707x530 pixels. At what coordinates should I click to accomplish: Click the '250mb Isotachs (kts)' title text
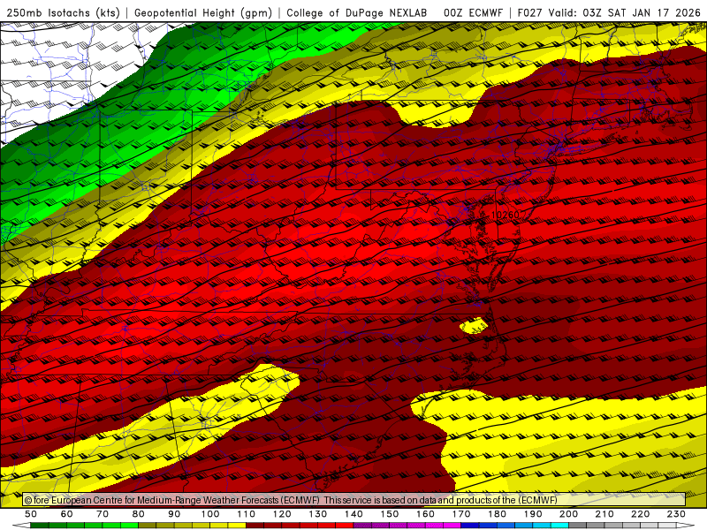(x=63, y=13)
